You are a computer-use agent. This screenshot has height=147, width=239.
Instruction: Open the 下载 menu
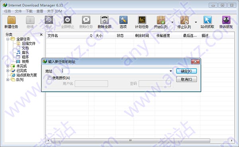[x=29, y=11]
